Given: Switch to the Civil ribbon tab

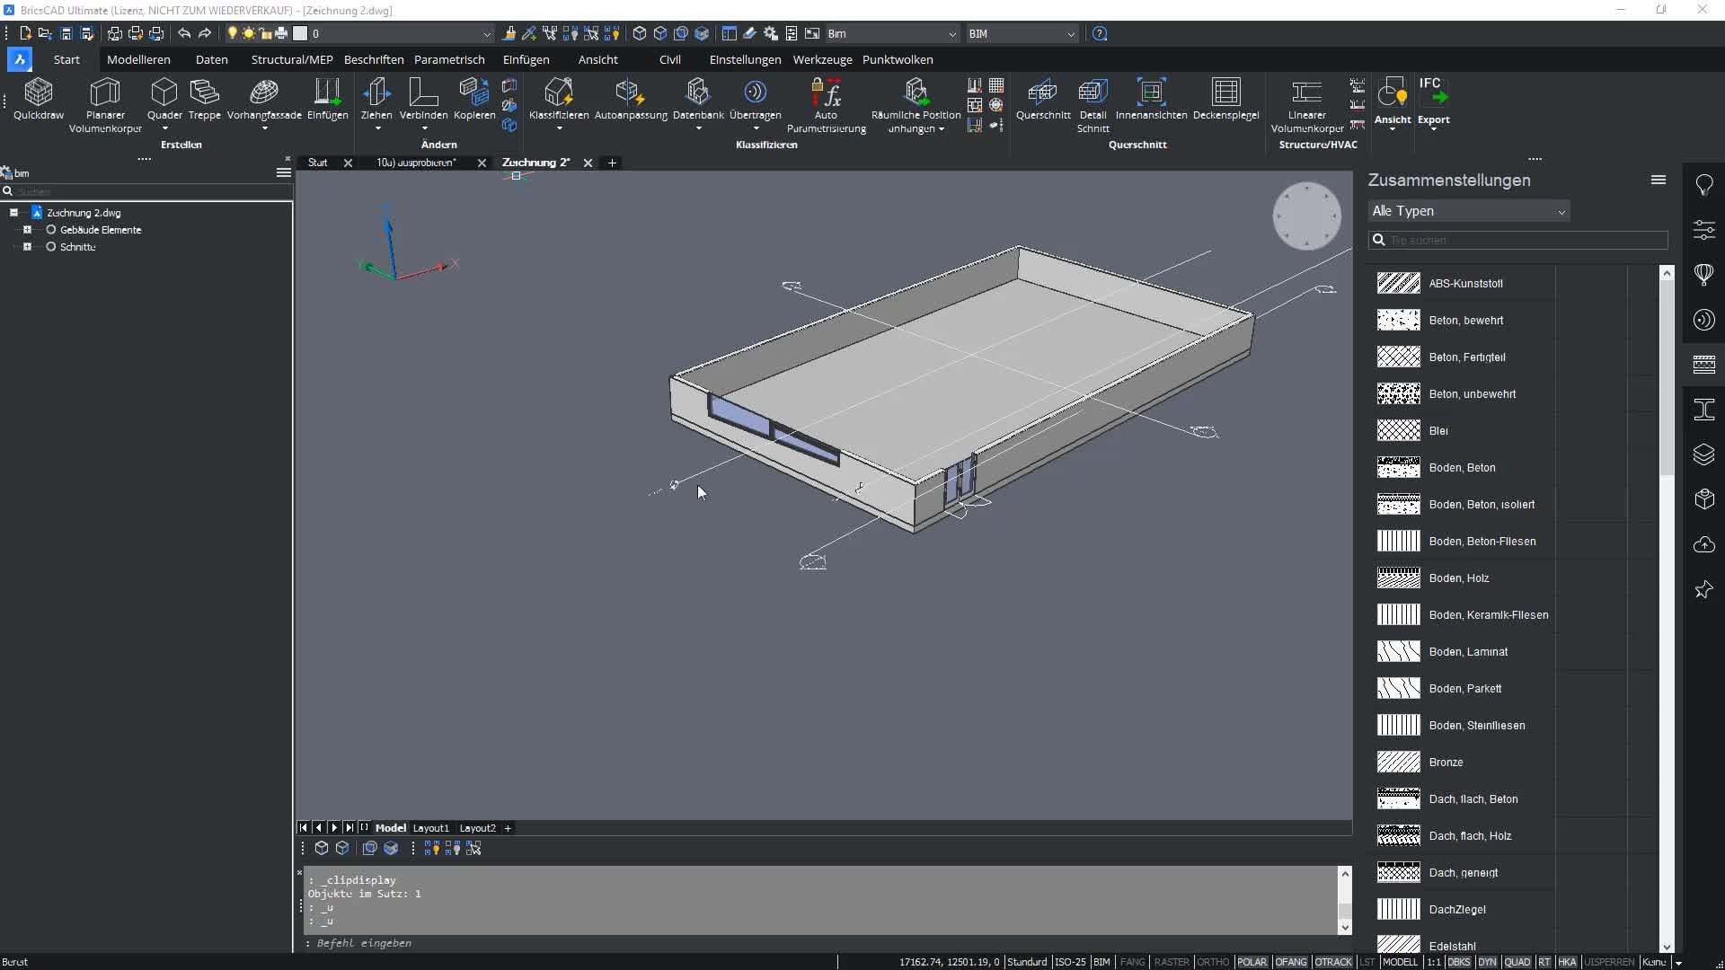Looking at the screenshot, I should pos(670,59).
